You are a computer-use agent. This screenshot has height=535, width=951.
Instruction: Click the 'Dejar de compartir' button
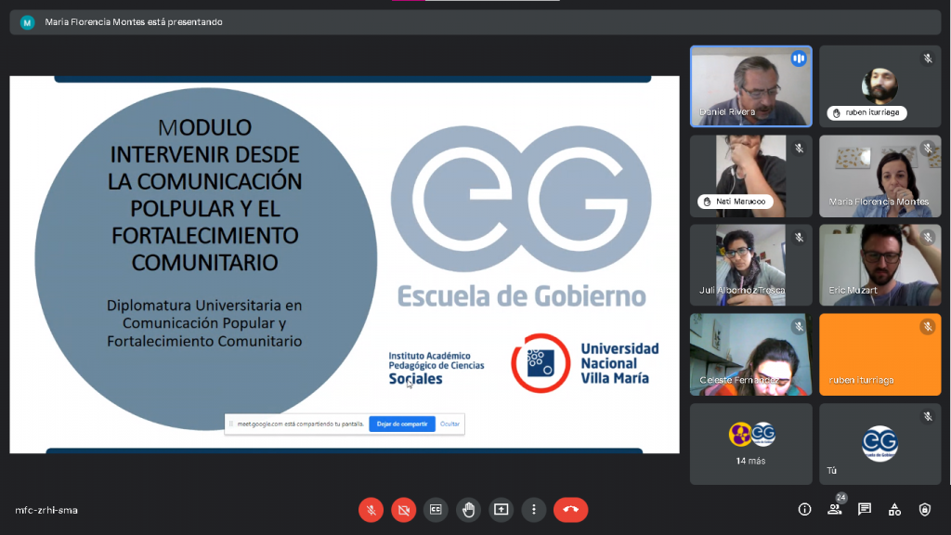click(401, 424)
